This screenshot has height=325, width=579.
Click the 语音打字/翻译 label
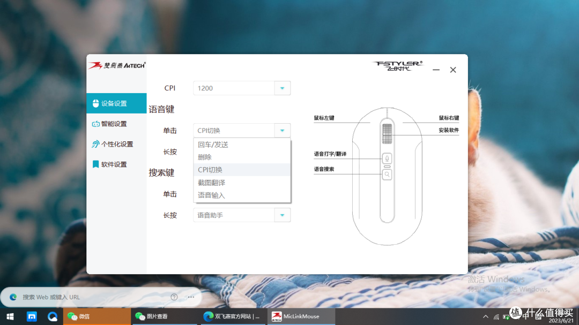click(x=330, y=154)
